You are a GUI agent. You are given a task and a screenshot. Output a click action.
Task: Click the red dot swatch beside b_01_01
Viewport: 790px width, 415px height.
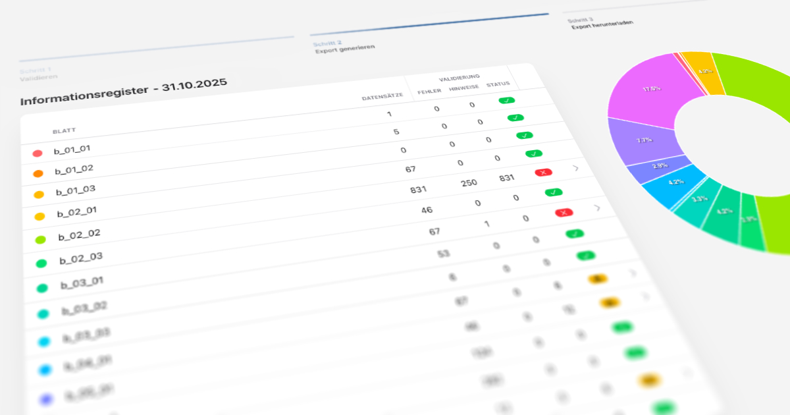point(37,152)
